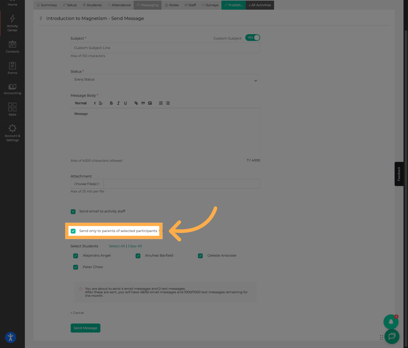
Task: Apply a bulleted list in the editor
Action: pos(168,103)
